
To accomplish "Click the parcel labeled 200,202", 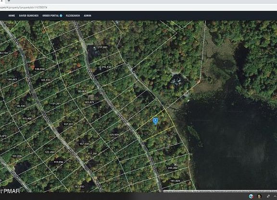I will point(173,168).
